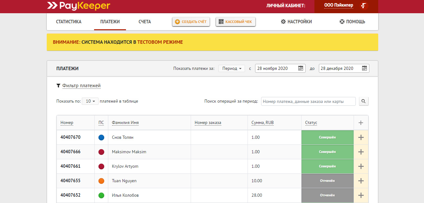The height and width of the screenshot is (203, 424).
Task: Click the name Krylov Artyom
Action: click(x=125, y=166)
